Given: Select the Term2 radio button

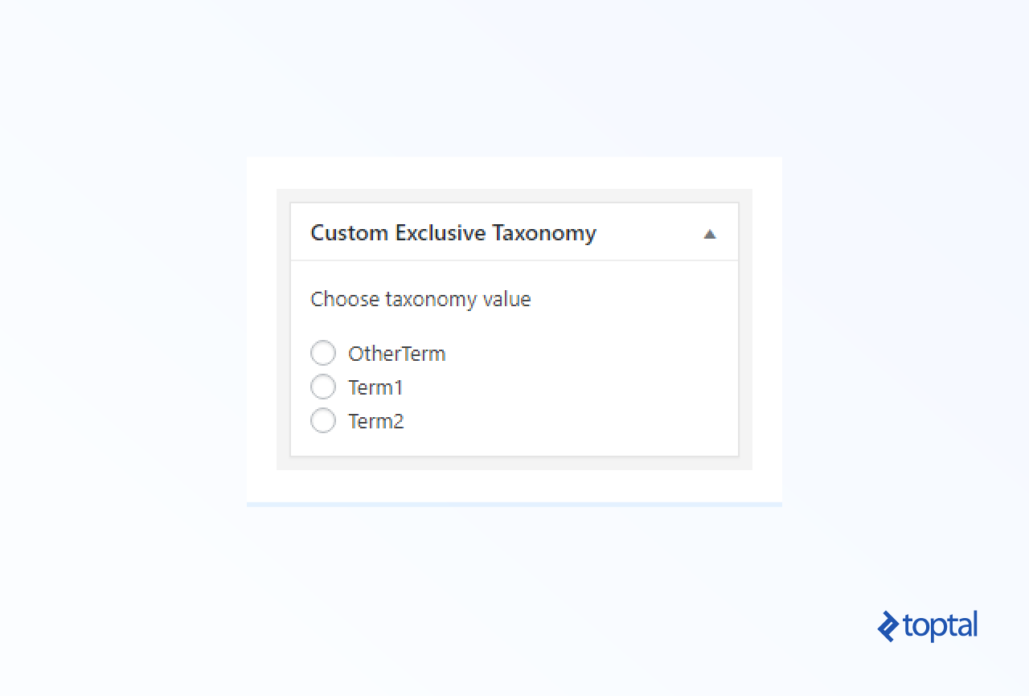Looking at the screenshot, I should click(323, 420).
